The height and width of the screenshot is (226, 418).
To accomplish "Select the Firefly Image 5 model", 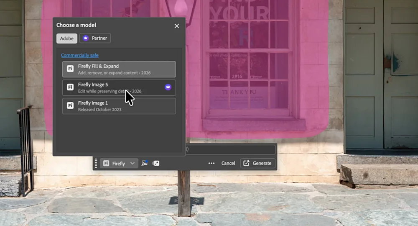I will click(119, 87).
